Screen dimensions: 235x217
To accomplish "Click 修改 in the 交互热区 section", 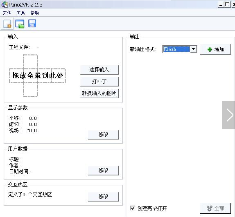I will 103,197.
